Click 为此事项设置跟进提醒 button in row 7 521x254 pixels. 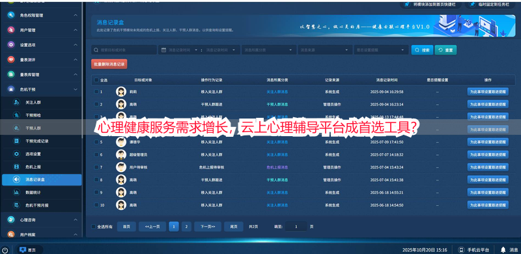tap(488, 167)
